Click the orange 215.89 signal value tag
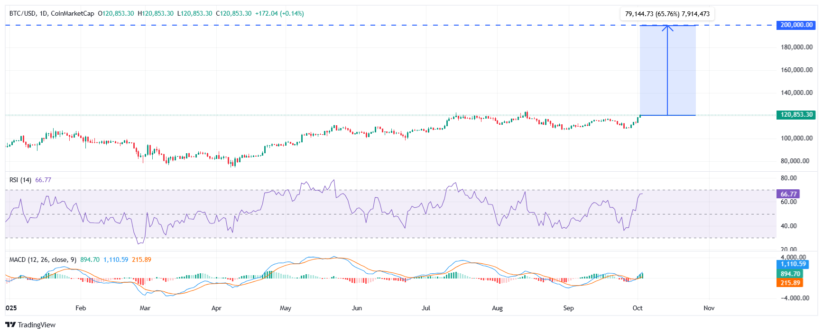823x334 pixels. click(x=790, y=283)
